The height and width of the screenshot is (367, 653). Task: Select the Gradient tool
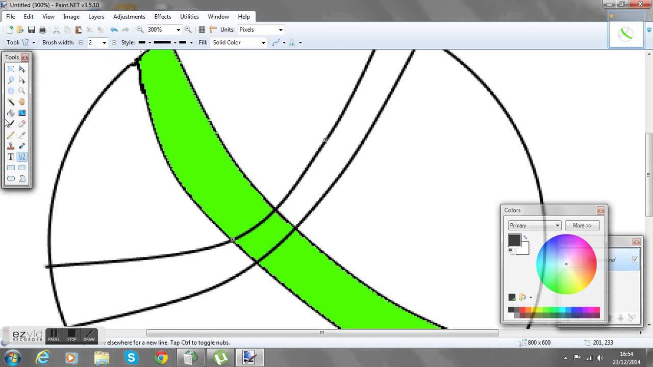click(22, 113)
